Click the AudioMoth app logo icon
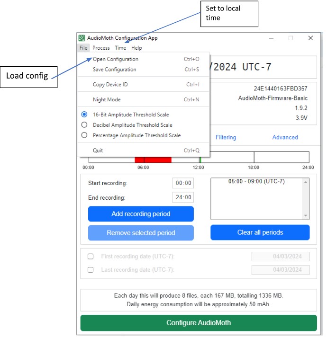This screenshot has height=337, width=327. point(82,38)
